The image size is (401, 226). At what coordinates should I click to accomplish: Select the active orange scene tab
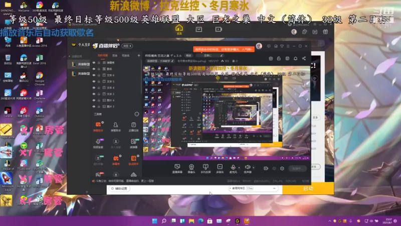pyautogui.click(x=103, y=56)
